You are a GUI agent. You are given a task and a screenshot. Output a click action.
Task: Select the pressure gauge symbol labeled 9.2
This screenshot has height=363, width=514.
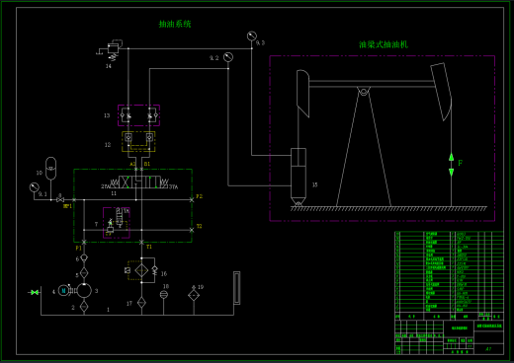pos(228,57)
